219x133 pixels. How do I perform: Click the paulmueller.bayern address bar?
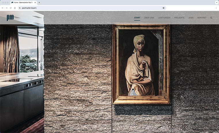tap(92, 8)
